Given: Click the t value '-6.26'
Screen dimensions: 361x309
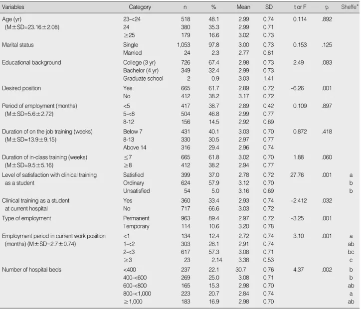Looking at the screenshot, I should (x=297, y=88).
